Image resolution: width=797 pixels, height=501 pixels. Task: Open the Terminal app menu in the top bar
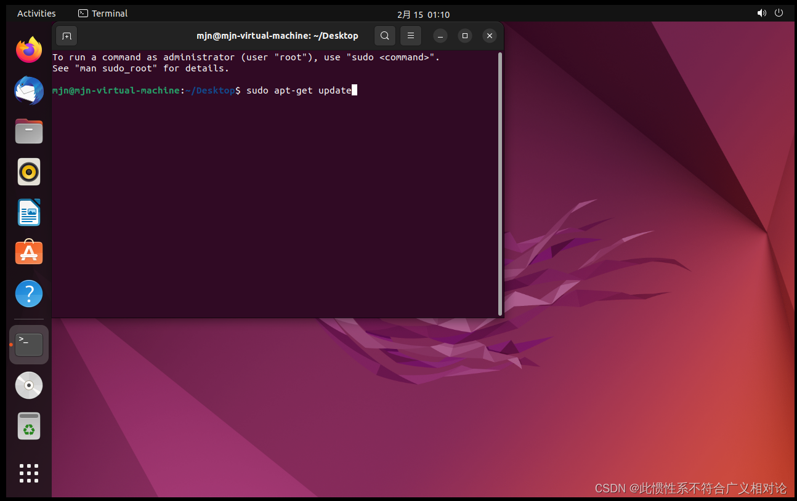coord(102,13)
